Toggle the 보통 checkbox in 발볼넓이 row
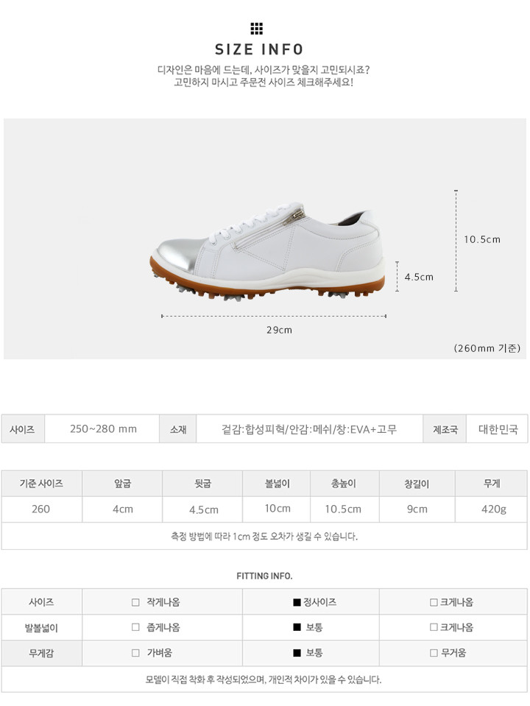 pyautogui.click(x=297, y=627)
